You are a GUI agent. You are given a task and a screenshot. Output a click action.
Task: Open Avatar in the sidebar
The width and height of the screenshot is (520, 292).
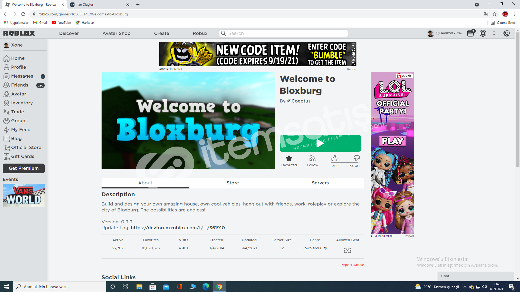pyautogui.click(x=18, y=94)
